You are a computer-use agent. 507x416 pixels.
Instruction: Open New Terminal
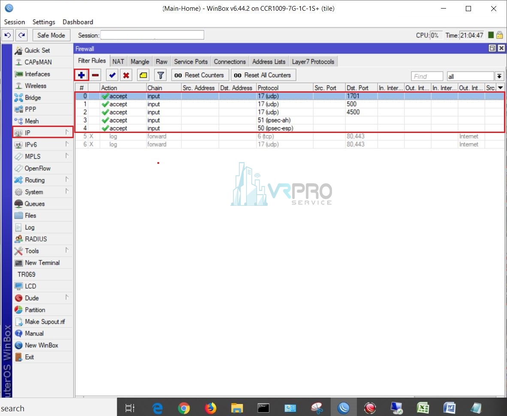(43, 263)
